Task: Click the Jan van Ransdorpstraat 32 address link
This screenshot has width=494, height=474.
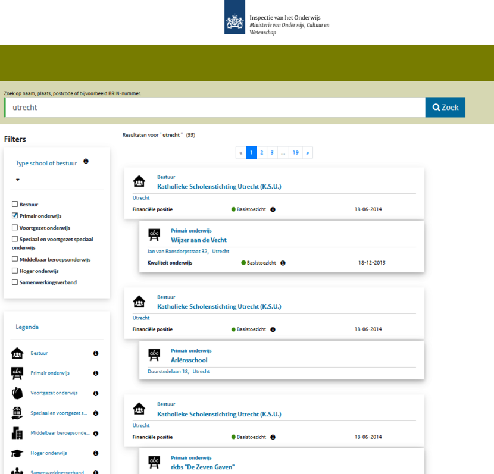Action: 178,252
